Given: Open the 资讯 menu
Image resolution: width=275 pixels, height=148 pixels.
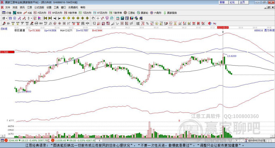Looking at the screenshot, I should 22,7.
